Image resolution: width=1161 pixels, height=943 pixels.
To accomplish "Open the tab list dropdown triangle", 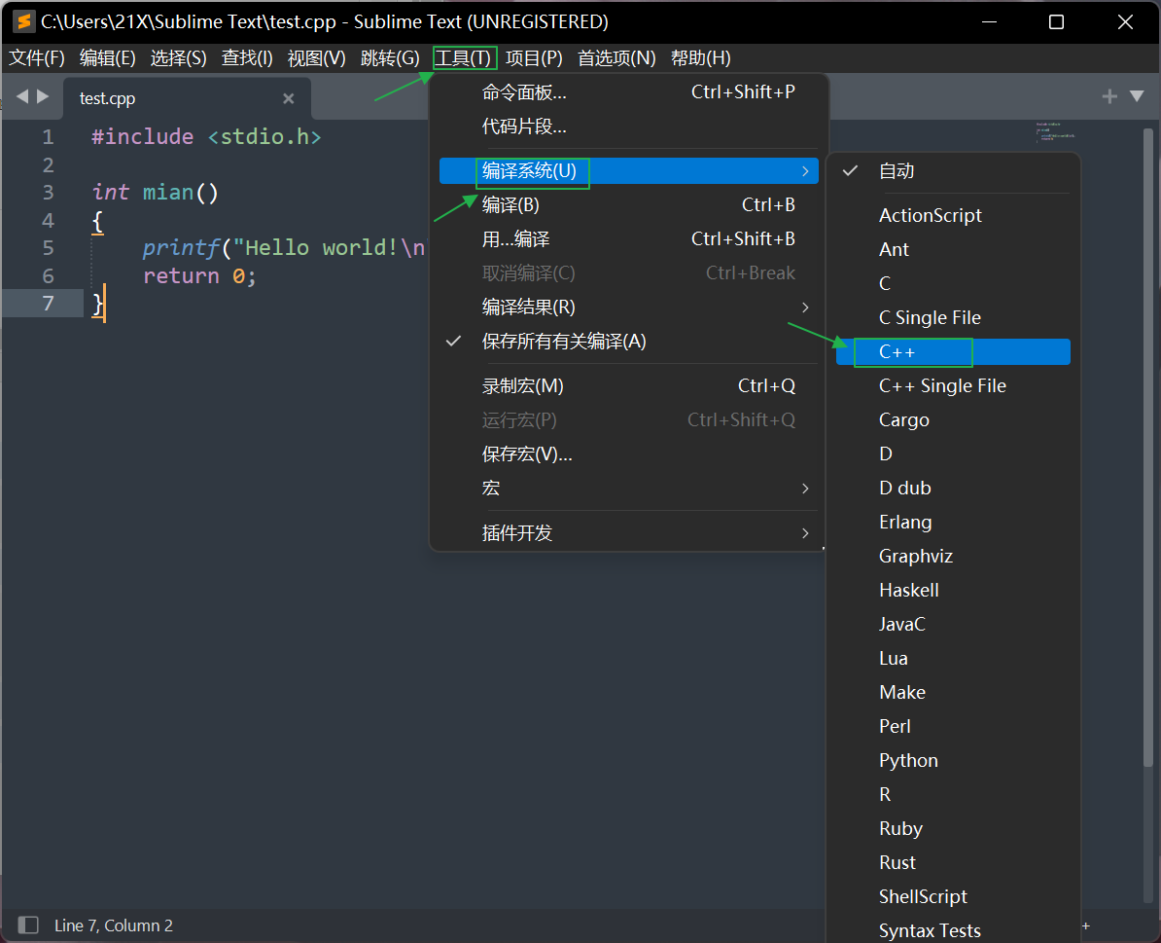I will (x=1137, y=96).
